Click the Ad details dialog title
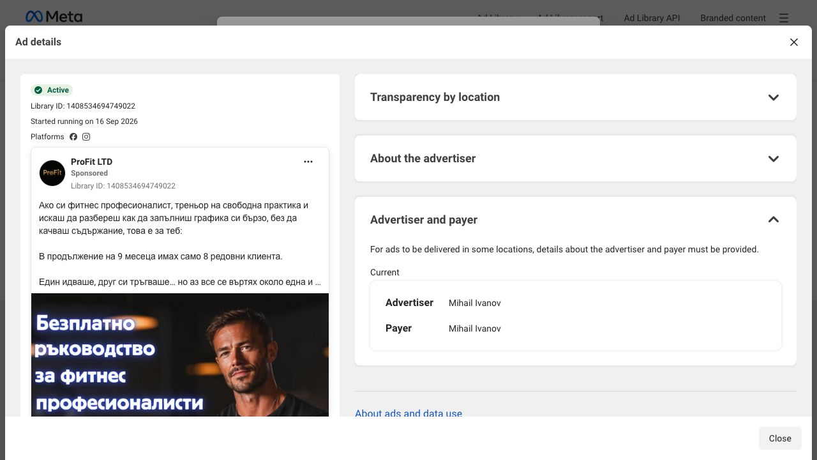This screenshot has width=817, height=460. click(38, 42)
